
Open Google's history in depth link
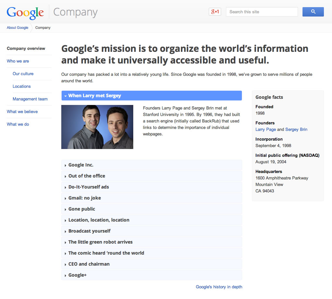219,287
